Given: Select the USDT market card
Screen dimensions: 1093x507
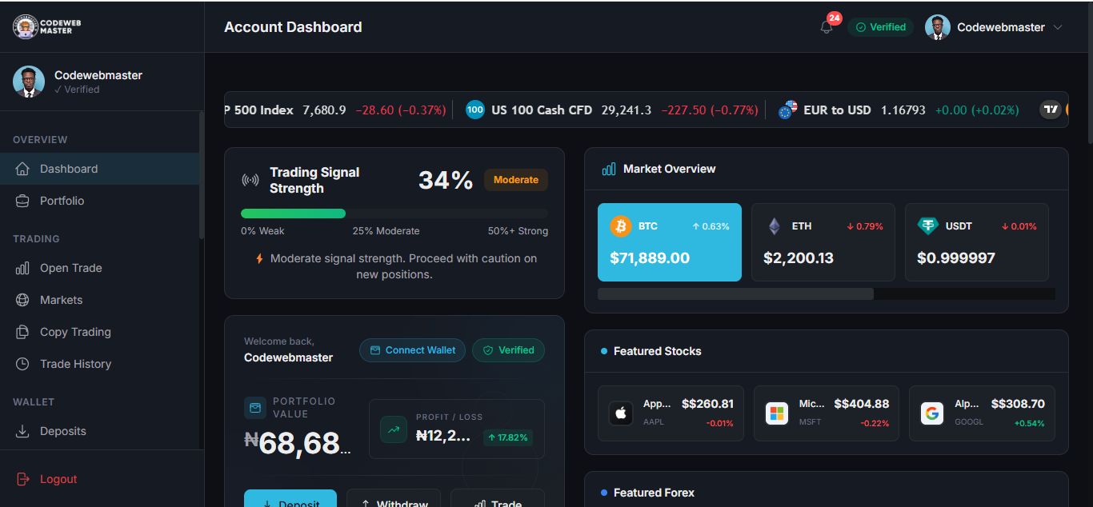Looking at the screenshot, I should 977,242.
